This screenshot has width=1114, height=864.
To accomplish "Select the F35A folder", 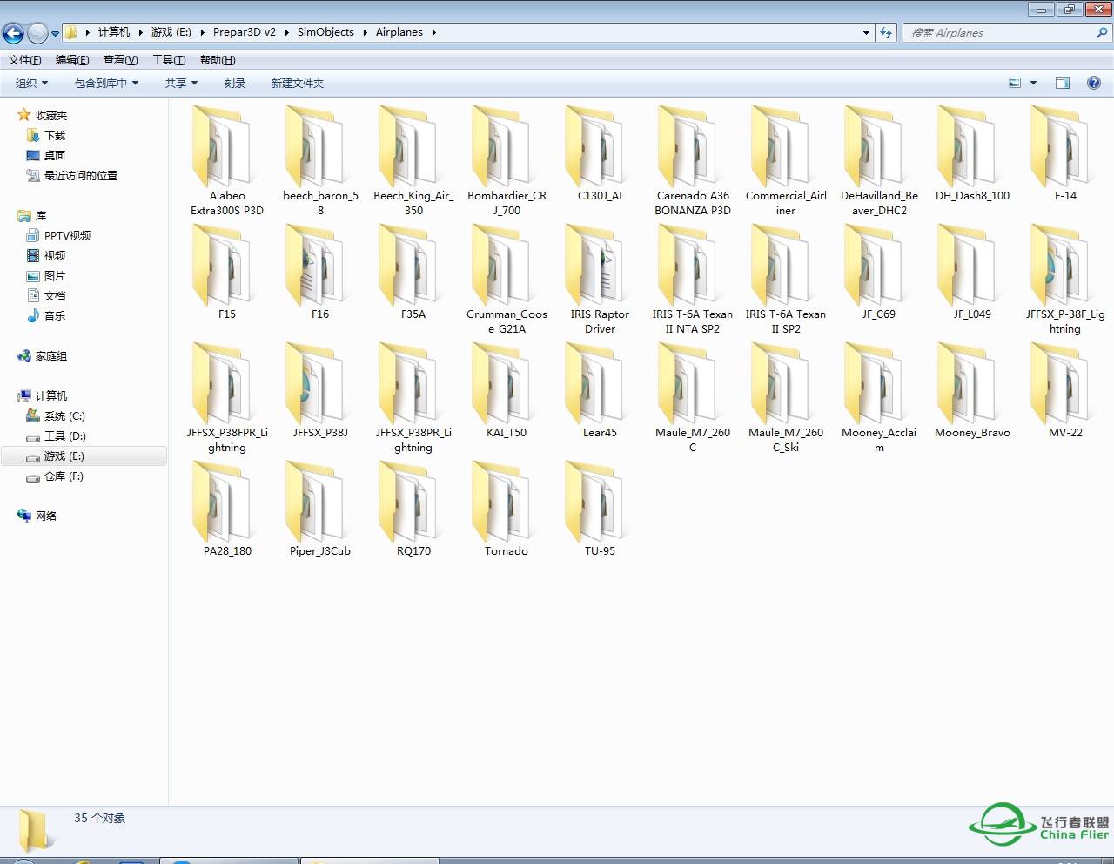I will tap(413, 272).
